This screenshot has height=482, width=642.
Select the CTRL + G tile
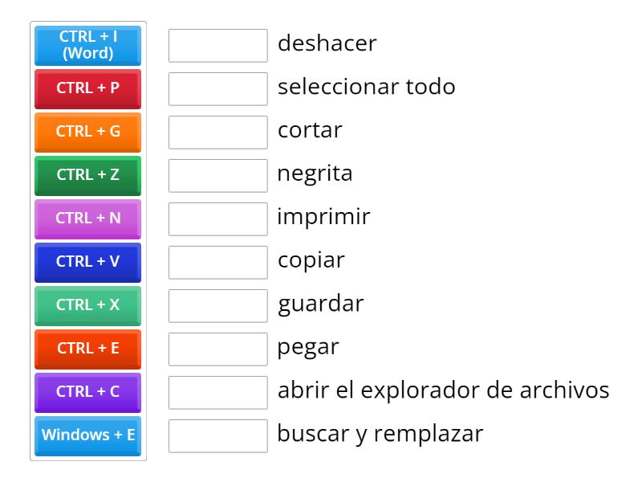click(x=87, y=132)
